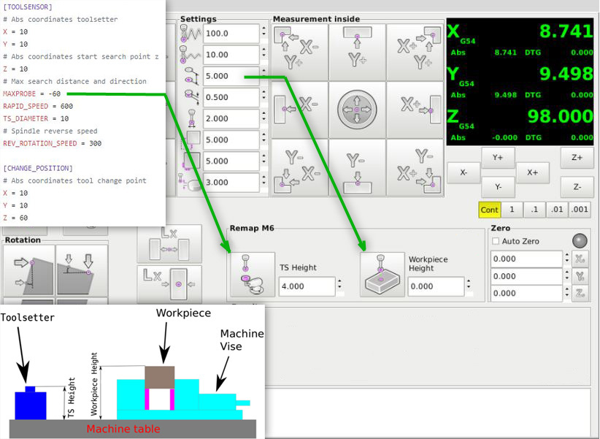The height and width of the screenshot is (439, 600).
Task: Click Workpiece Height value field
Action: point(436,286)
